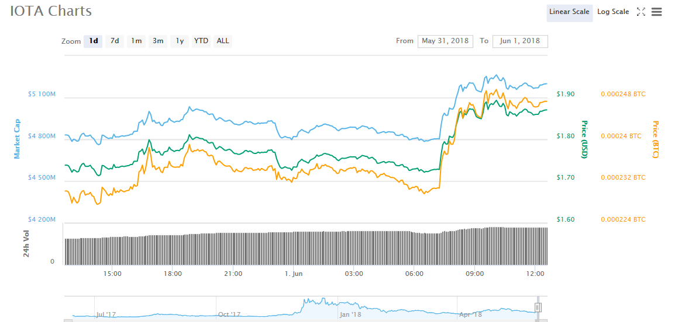Click the Zoom label text

point(71,41)
